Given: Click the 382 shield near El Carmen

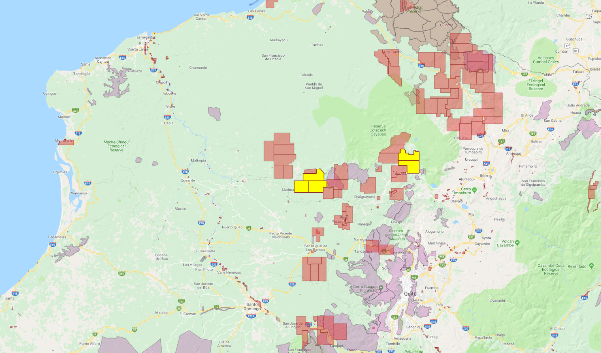Looking at the screenshot, I should click(x=181, y=301).
